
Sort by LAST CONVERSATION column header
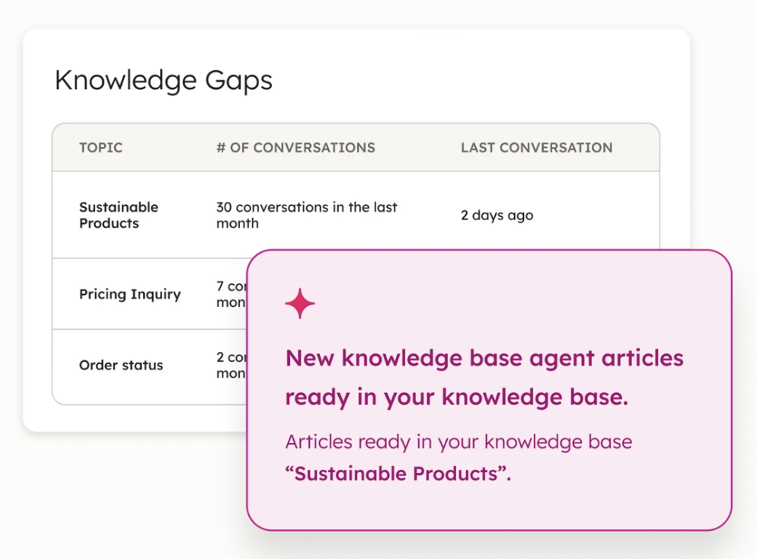point(536,148)
